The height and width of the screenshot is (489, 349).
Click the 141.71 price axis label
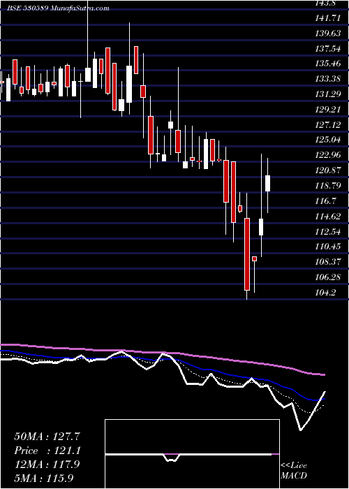click(327, 18)
